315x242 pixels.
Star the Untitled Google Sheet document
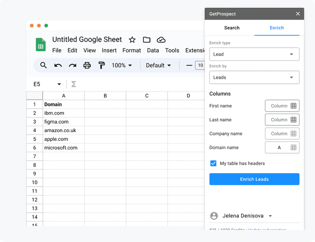pos(132,40)
